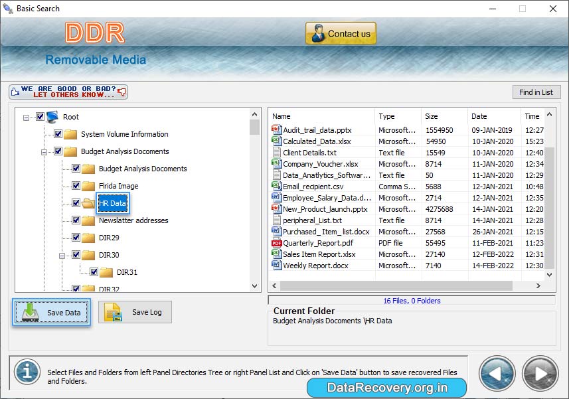The width and height of the screenshot is (569, 399).
Task: Uncheck the DIR31 folder checkbox
Action: click(x=94, y=272)
